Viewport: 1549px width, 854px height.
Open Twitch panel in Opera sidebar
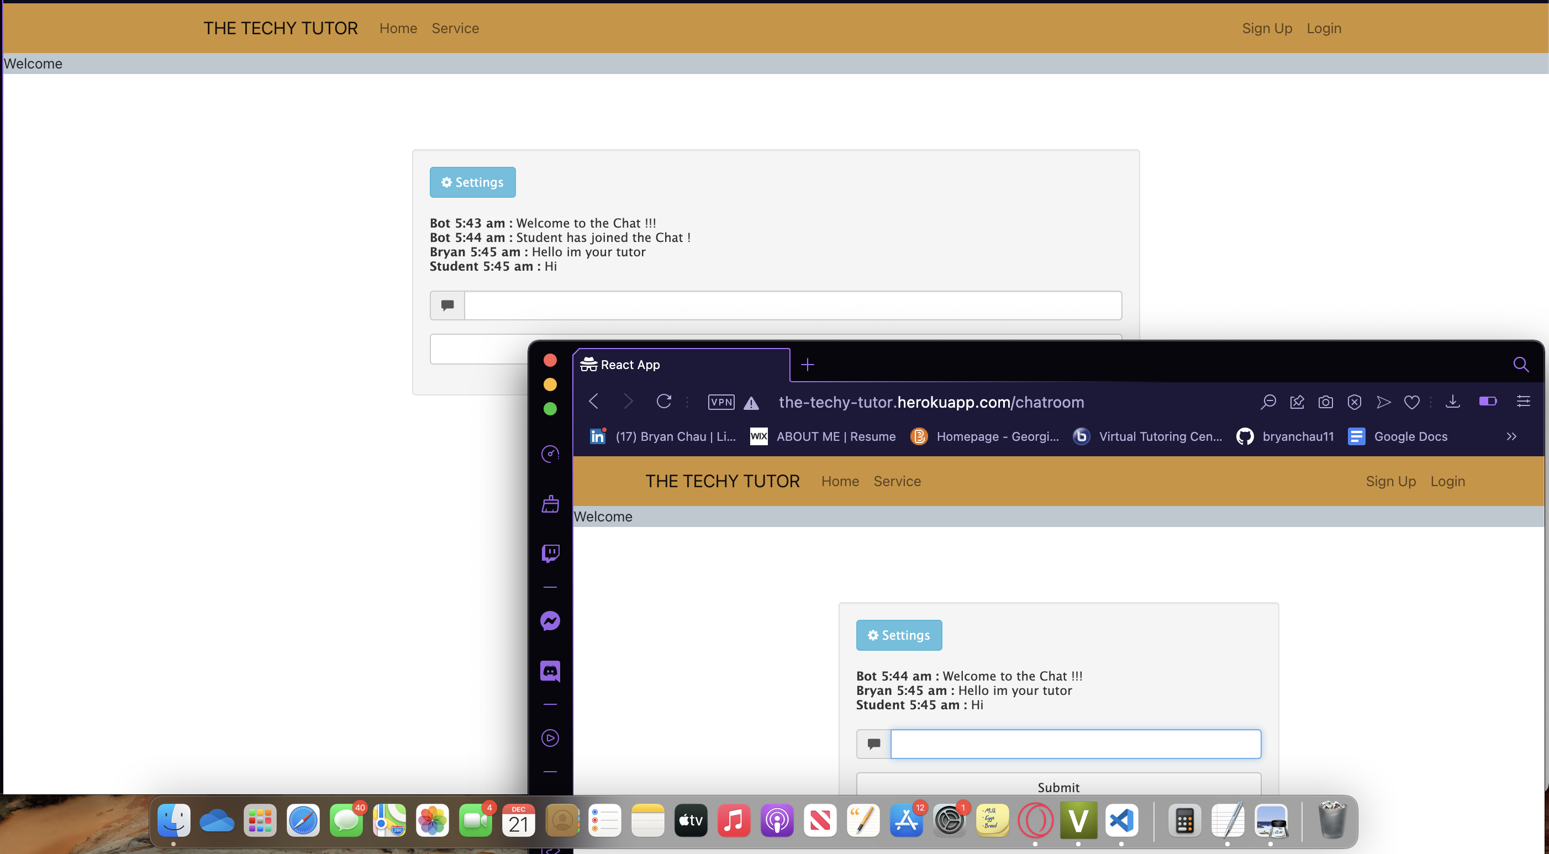pyautogui.click(x=550, y=553)
